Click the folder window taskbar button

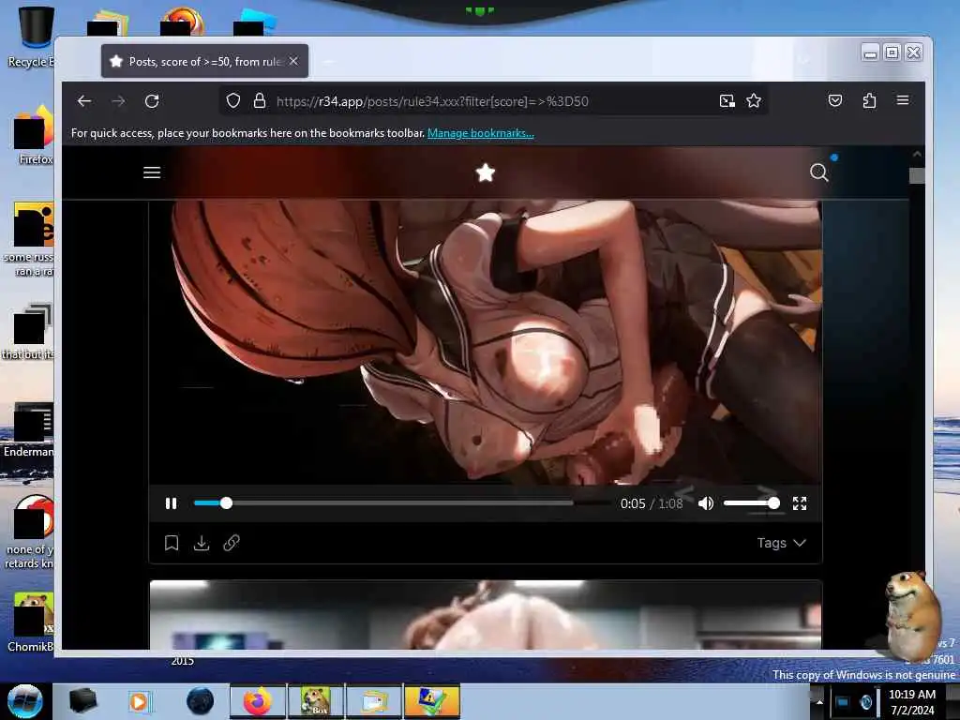click(374, 701)
